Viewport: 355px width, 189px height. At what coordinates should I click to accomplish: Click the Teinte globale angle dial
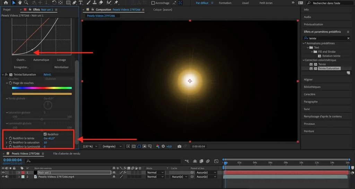48,105
